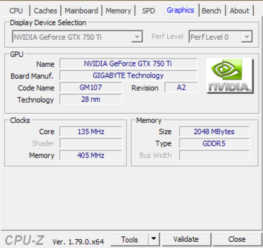The image size is (263, 248).
Task: Select the GPU Name field value
Action: (128, 64)
